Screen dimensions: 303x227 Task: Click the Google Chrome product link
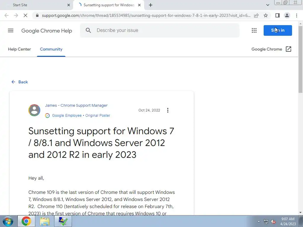267,49
